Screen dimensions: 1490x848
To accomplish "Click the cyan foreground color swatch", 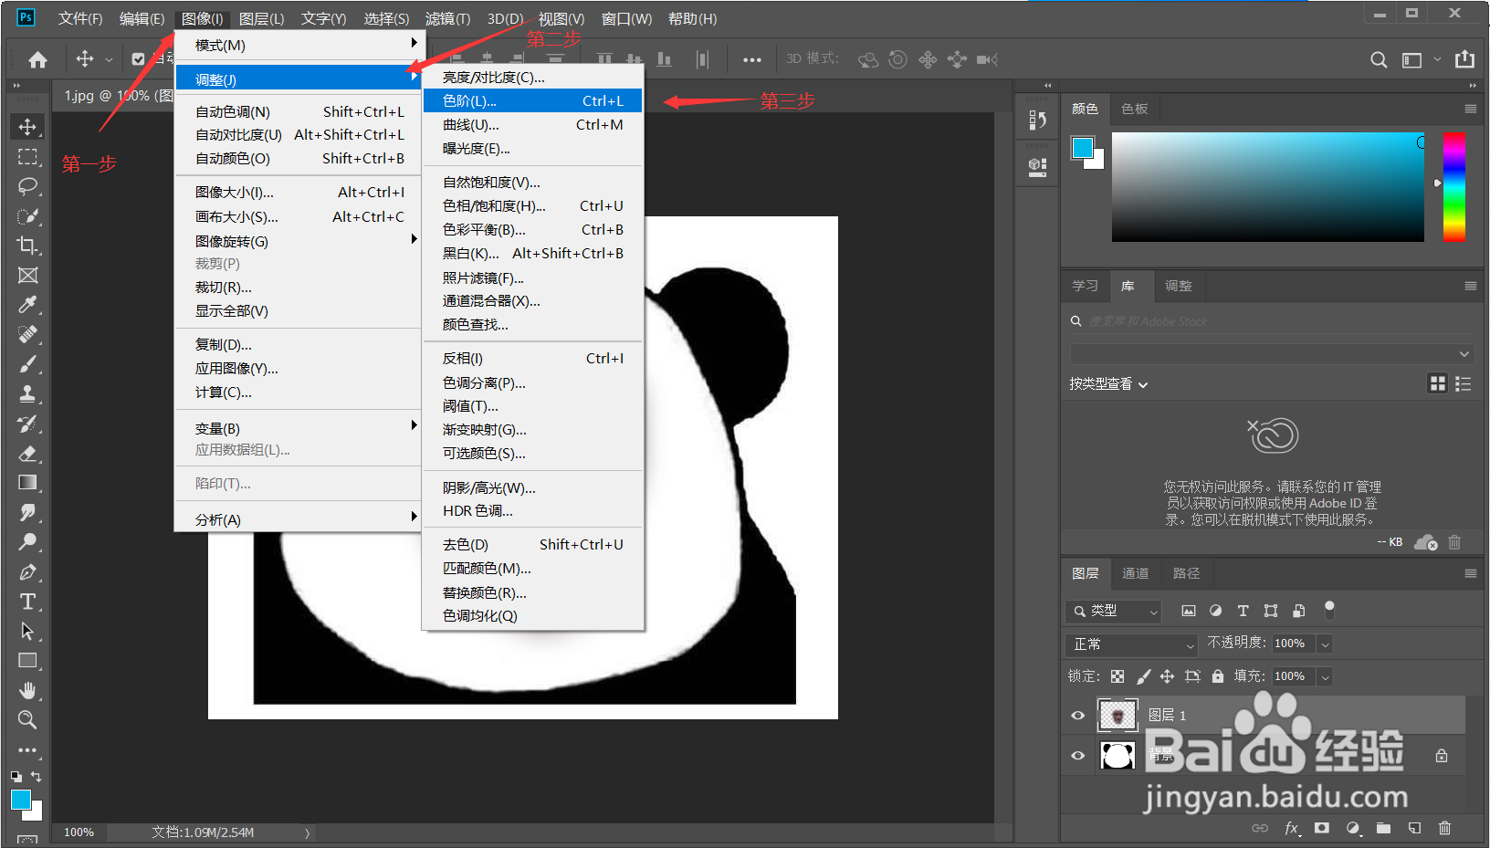I will tap(20, 800).
